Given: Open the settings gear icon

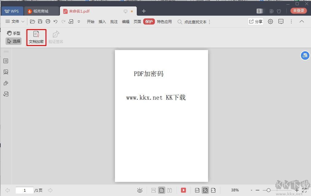Looking at the screenshot, I should click(x=270, y=21).
